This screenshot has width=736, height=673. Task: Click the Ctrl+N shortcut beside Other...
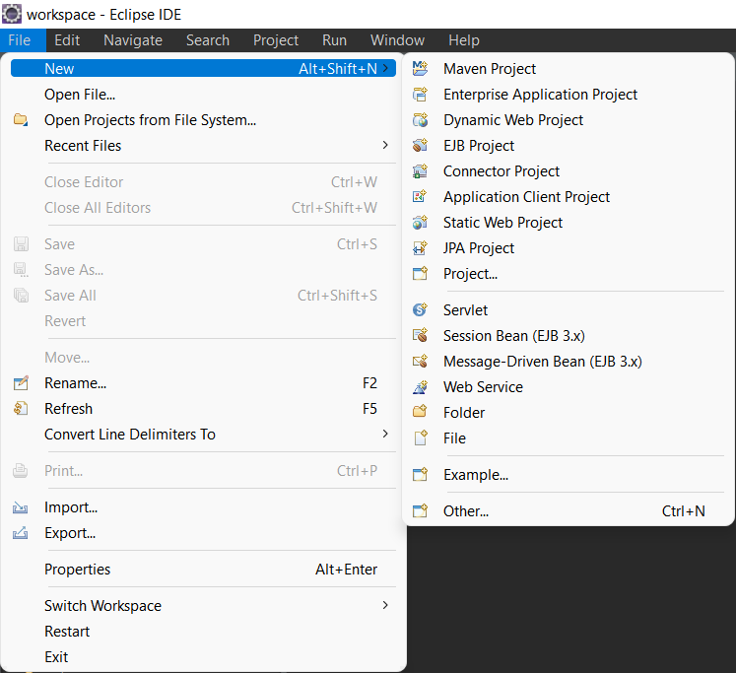pyautogui.click(x=684, y=510)
